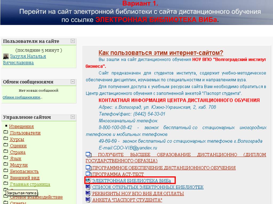
Task: Open heading link Как пользоваться этим интернет-сайтом?
Action: click(161, 53)
